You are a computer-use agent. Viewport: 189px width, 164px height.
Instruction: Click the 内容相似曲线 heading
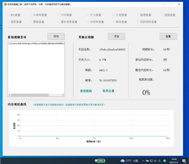tap(17, 105)
